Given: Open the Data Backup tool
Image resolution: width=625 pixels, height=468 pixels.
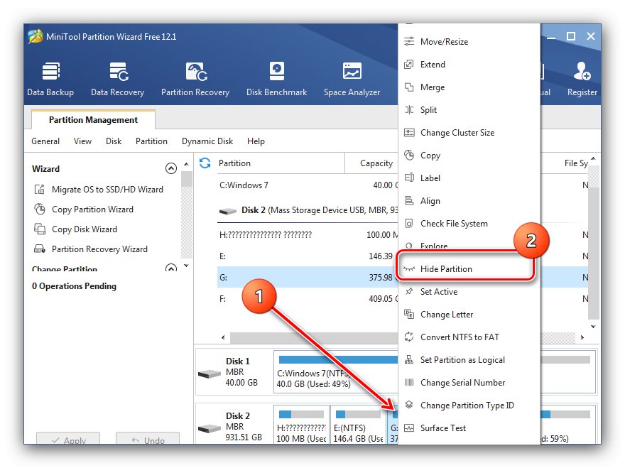Looking at the screenshot, I should pyautogui.click(x=50, y=79).
